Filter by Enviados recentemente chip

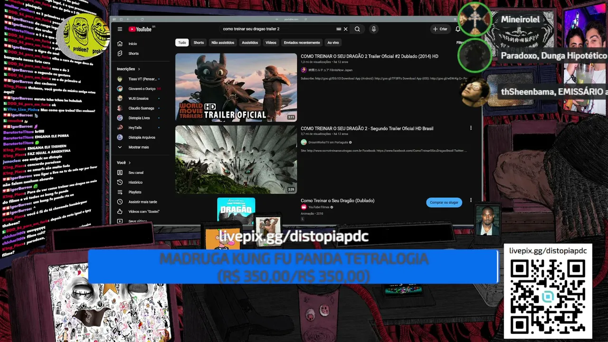pos(302,43)
